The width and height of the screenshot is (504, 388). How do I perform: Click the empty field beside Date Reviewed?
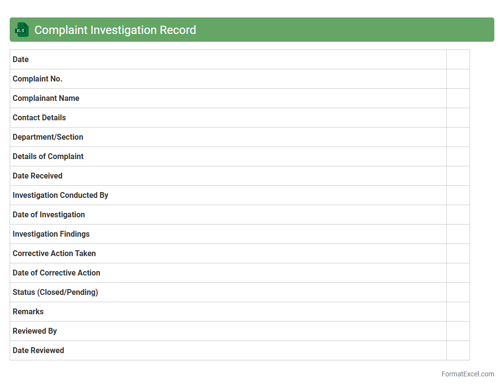458,350
